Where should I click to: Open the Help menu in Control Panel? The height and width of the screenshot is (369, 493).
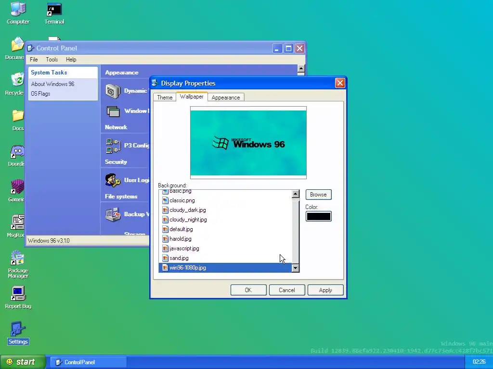coord(71,59)
